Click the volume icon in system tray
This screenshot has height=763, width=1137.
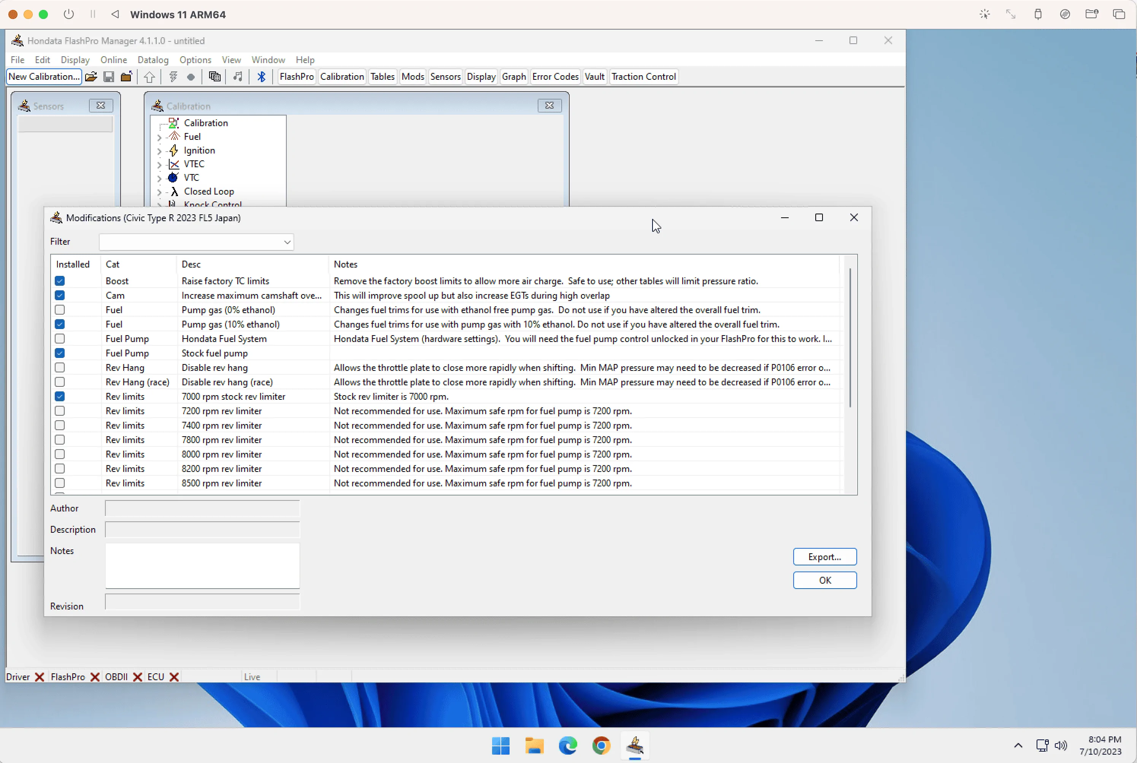[1061, 745]
